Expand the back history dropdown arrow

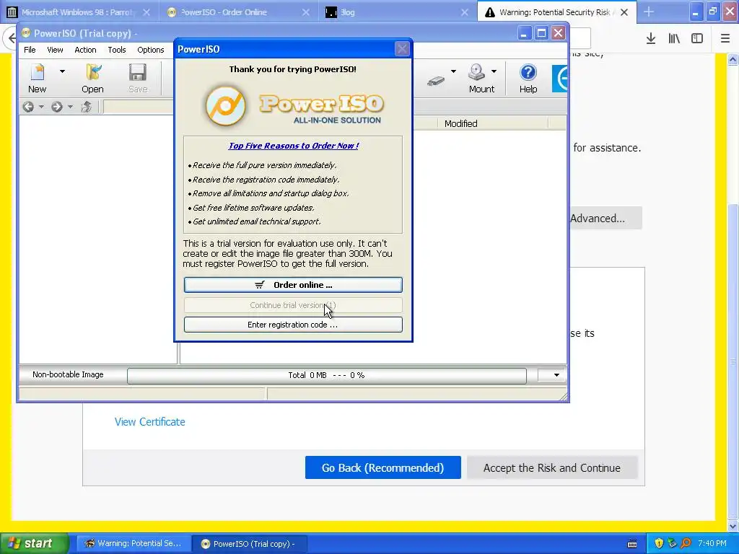point(41,107)
